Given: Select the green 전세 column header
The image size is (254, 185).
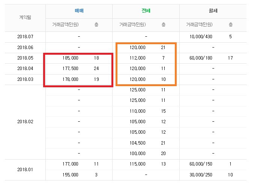Looking at the screenshot, I should coord(146,11).
